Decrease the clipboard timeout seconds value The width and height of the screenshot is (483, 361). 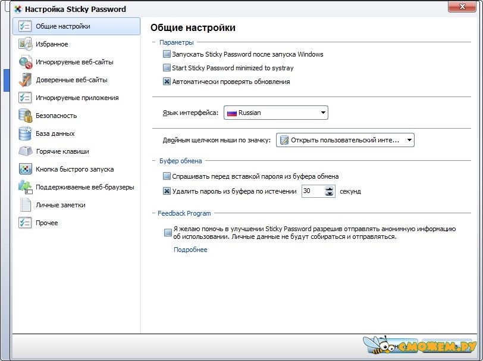pyautogui.click(x=330, y=194)
